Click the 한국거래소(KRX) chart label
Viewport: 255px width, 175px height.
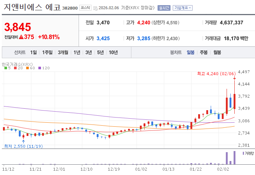tap(17, 64)
